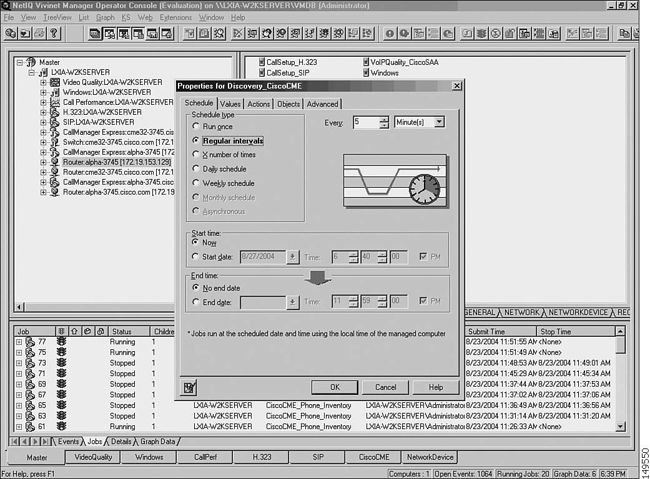
Task: Click the Router:alpha-3745 [172.19.153.129] icon
Action: point(55,162)
